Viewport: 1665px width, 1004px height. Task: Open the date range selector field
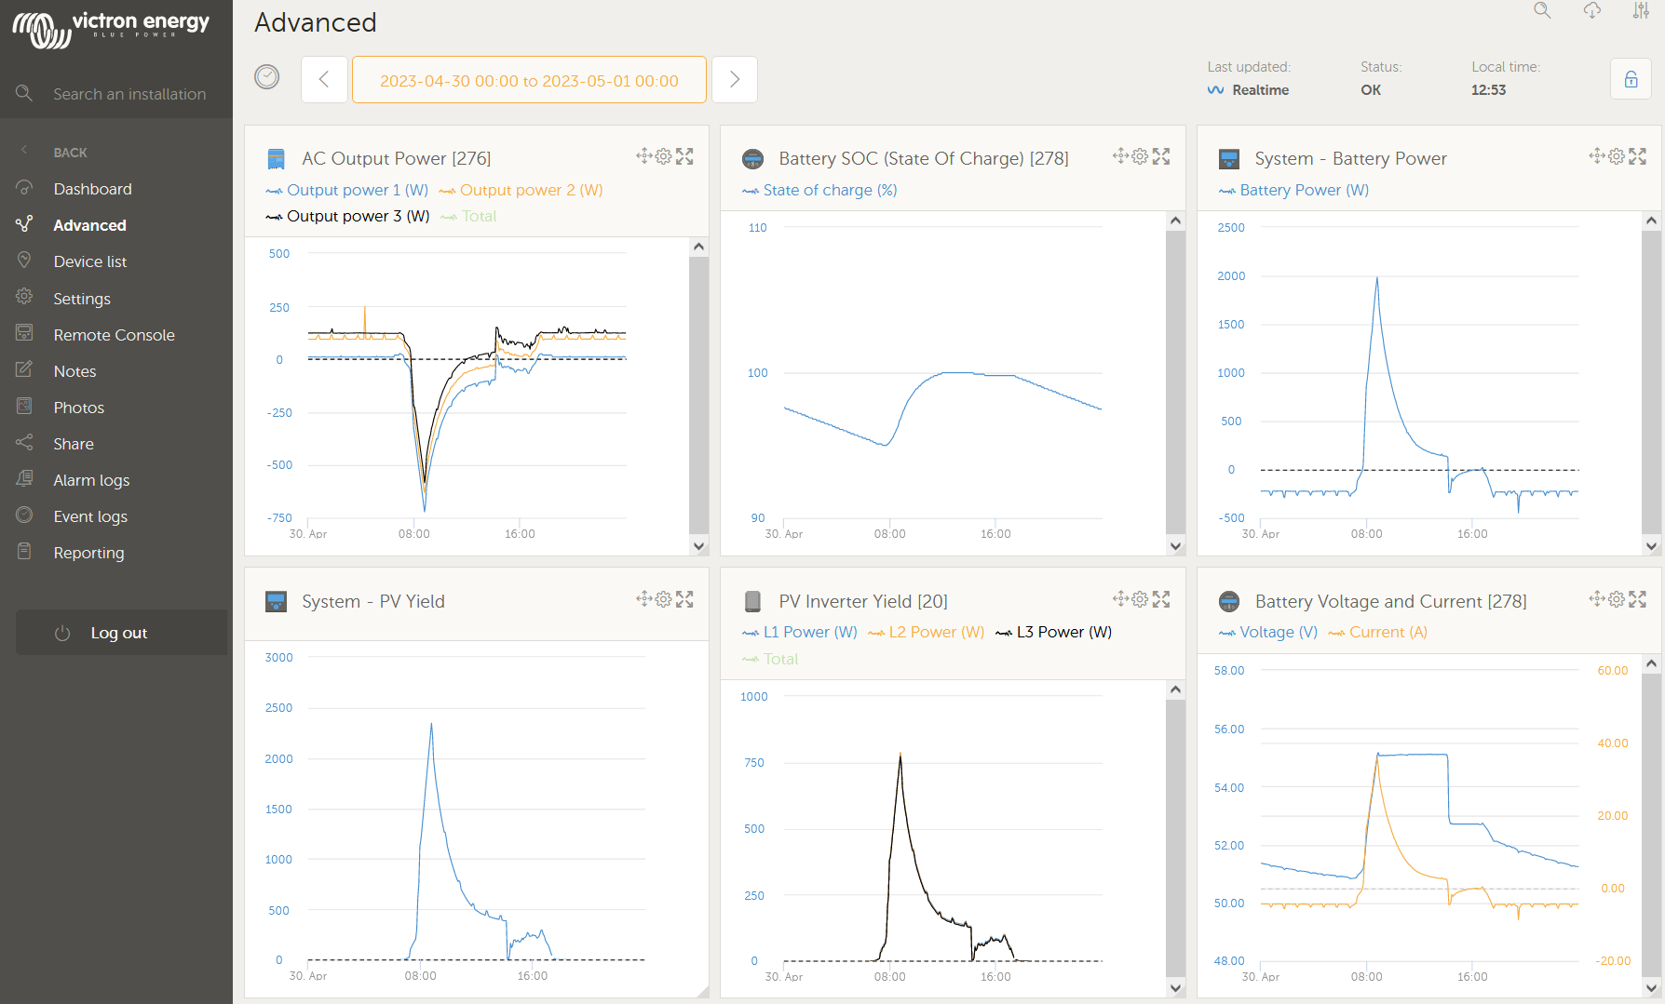pos(529,80)
